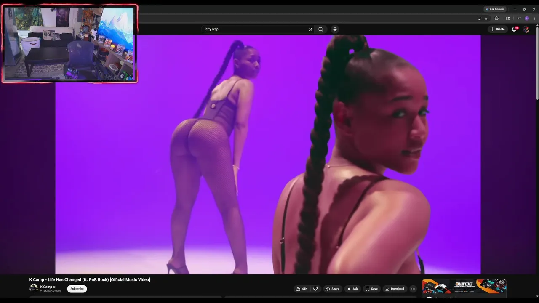Viewport: 539px width, 303px height.
Task: Click the page vertical scrollbar
Action: coord(537,63)
